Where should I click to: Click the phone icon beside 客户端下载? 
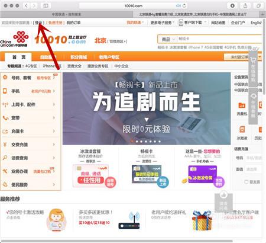[x=181, y=23]
